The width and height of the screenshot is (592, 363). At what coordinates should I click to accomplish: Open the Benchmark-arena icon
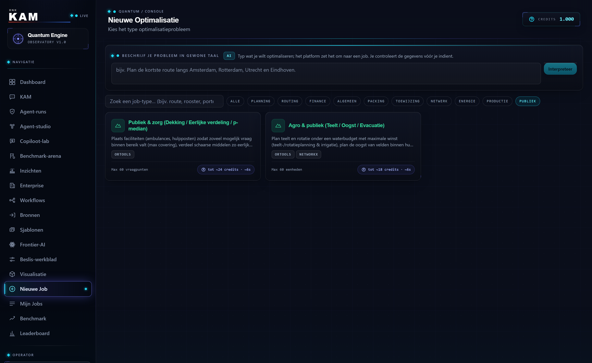[x=12, y=156]
